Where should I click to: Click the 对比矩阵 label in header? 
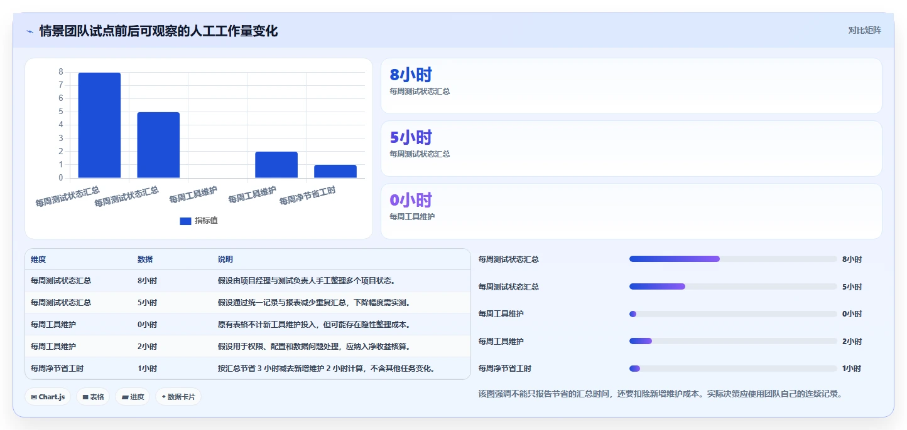[x=864, y=30]
